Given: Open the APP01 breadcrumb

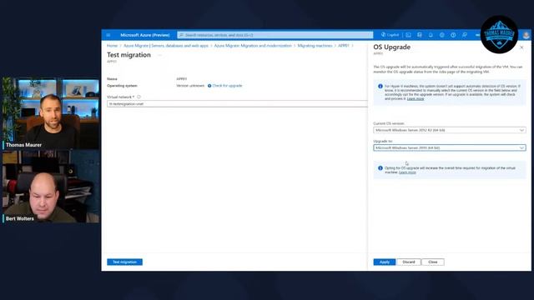Looking at the screenshot, I should [343, 46].
